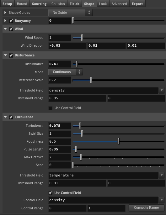The image size is (166, 215).
Task: Collapse the Disturbance section triangle
Action: click(x=5, y=55)
